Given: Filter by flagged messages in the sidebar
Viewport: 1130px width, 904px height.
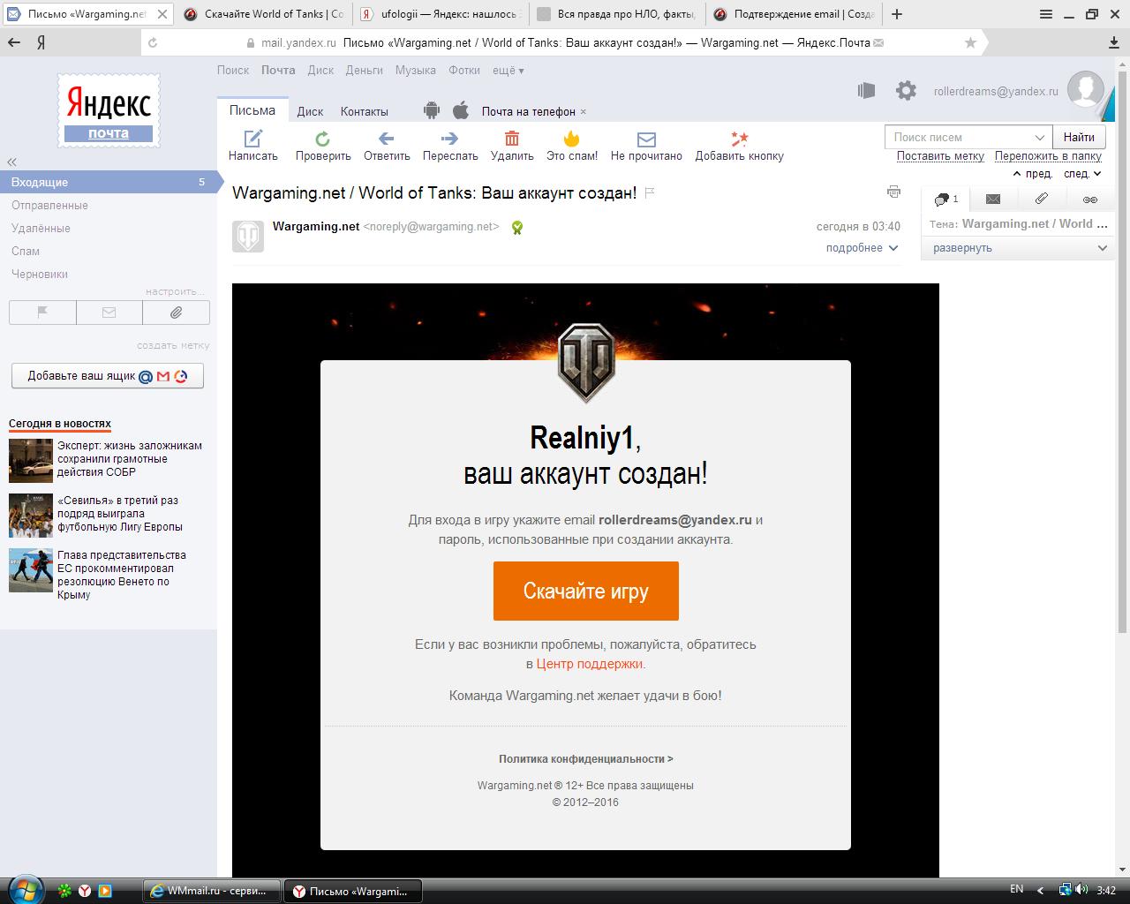Looking at the screenshot, I should pyautogui.click(x=42, y=313).
